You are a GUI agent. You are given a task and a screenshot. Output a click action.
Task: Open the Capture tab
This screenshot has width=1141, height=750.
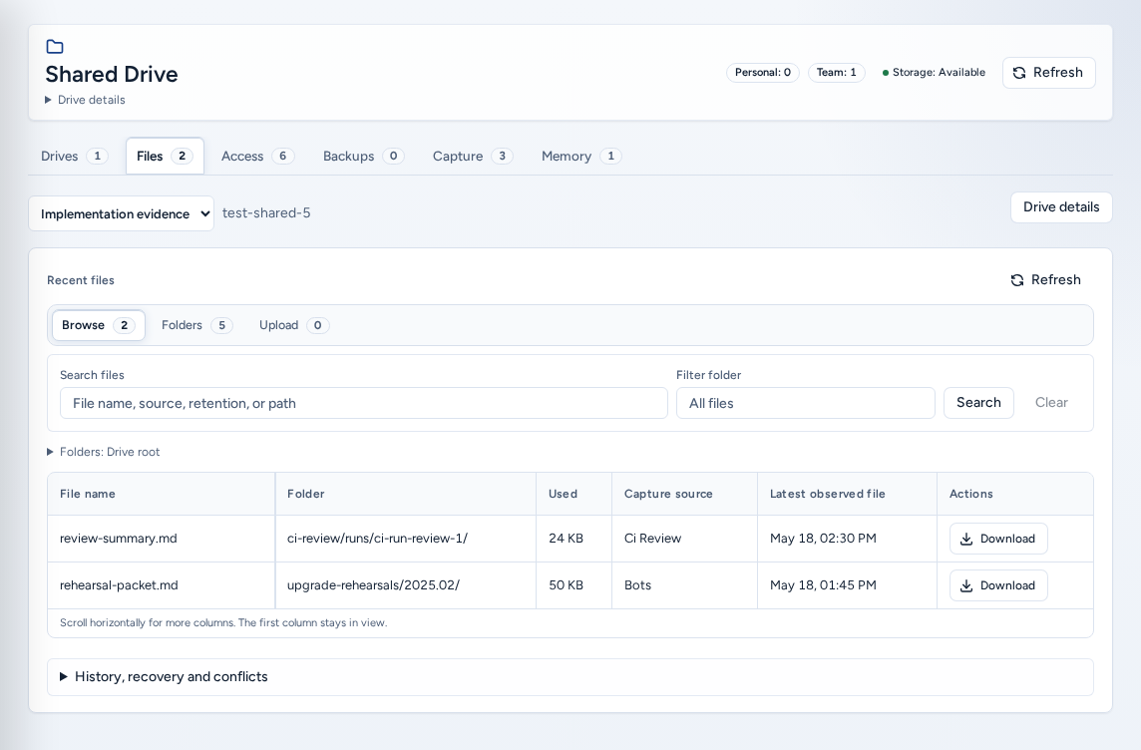pyautogui.click(x=473, y=156)
